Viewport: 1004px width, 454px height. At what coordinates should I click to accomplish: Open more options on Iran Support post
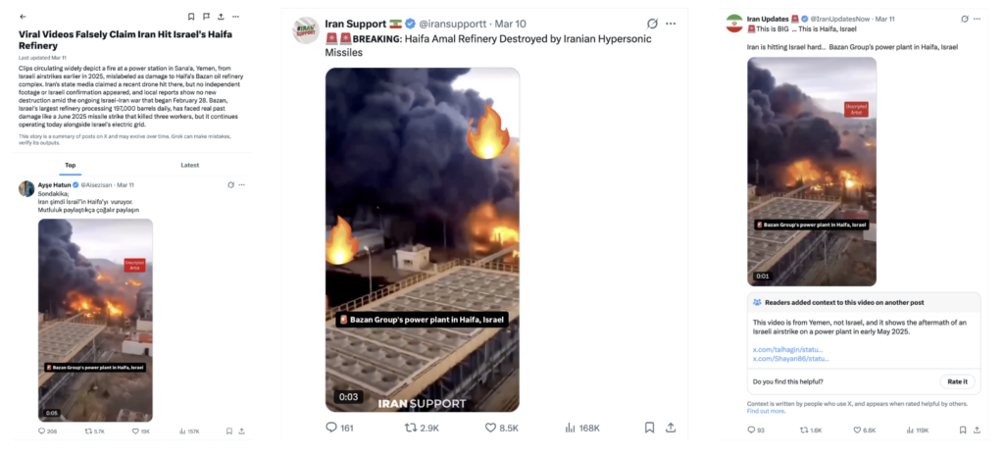tap(671, 24)
